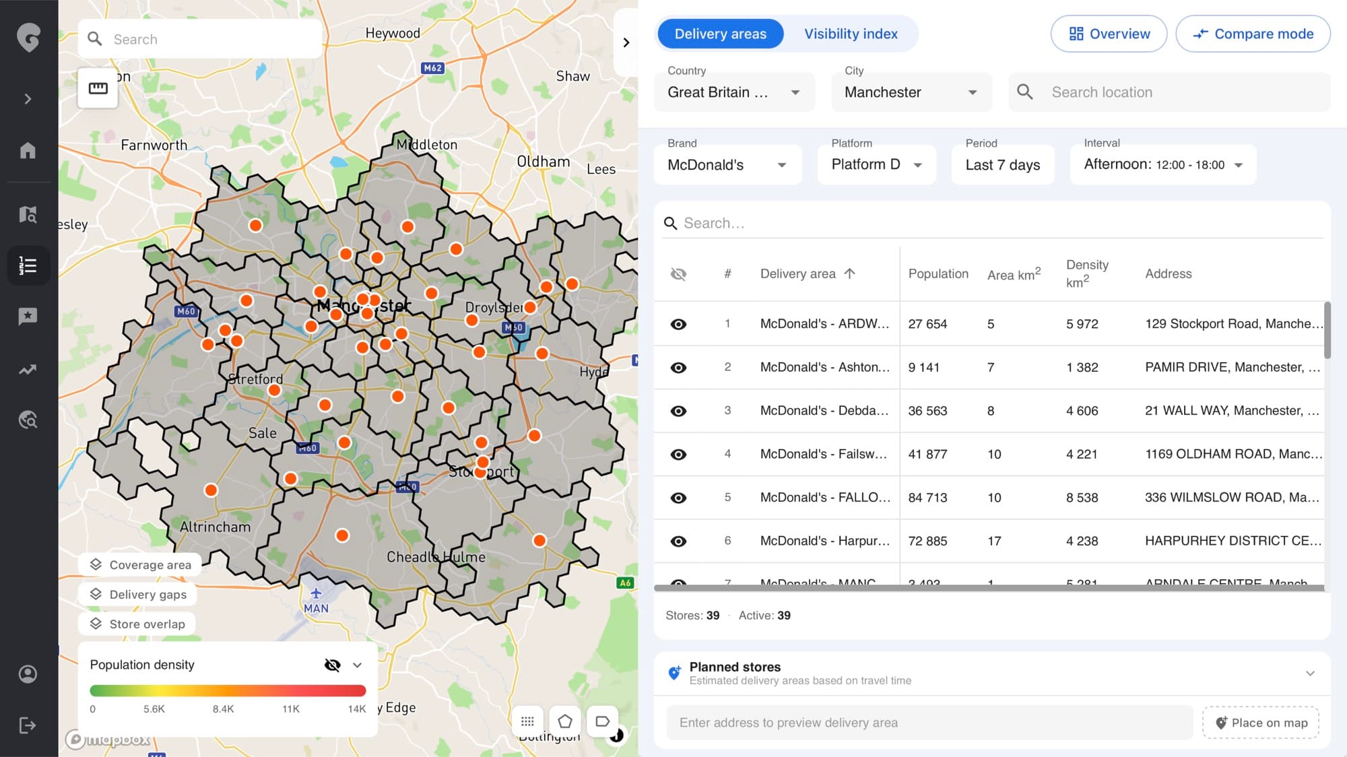
Task: Select the polygon draw tool on the map
Action: [565, 721]
